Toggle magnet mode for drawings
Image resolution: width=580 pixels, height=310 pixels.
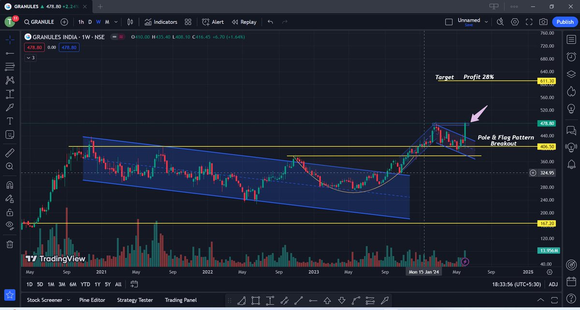pyautogui.click(x=10, y=185)
